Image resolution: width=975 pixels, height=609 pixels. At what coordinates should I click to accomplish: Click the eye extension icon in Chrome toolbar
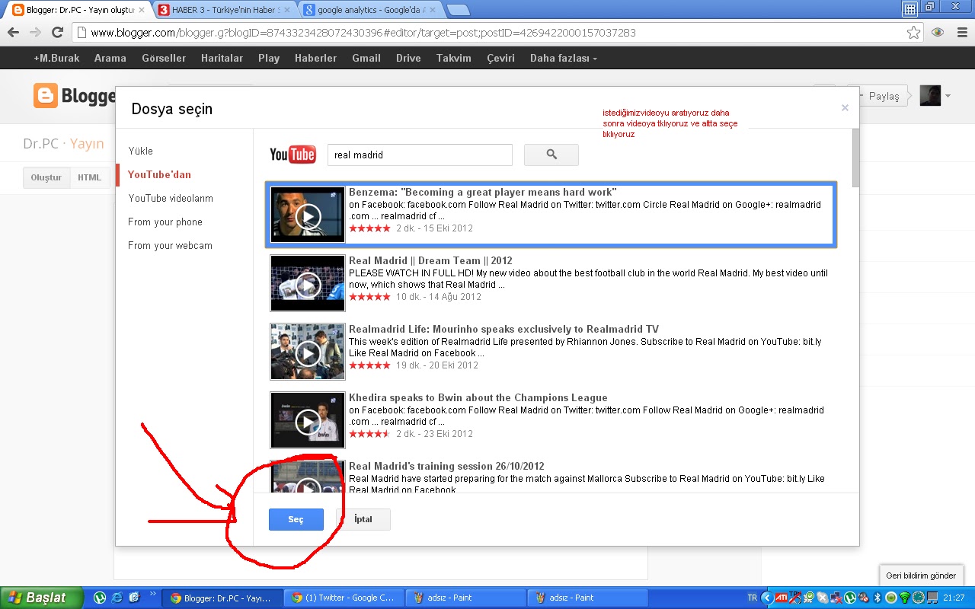[938, 33]
